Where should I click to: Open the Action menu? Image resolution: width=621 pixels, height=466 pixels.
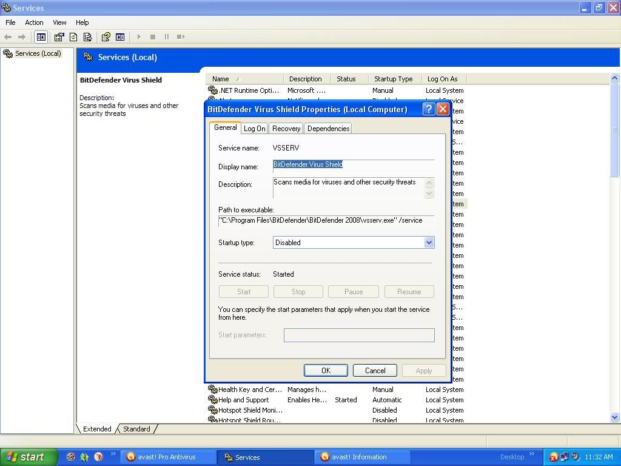coord(34,22)
